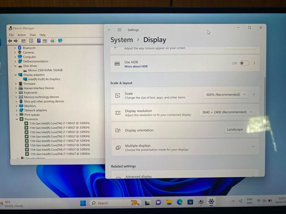Show hidden tray icons chevron
Screen dimensions: 286x214
[x=233, y=201]
